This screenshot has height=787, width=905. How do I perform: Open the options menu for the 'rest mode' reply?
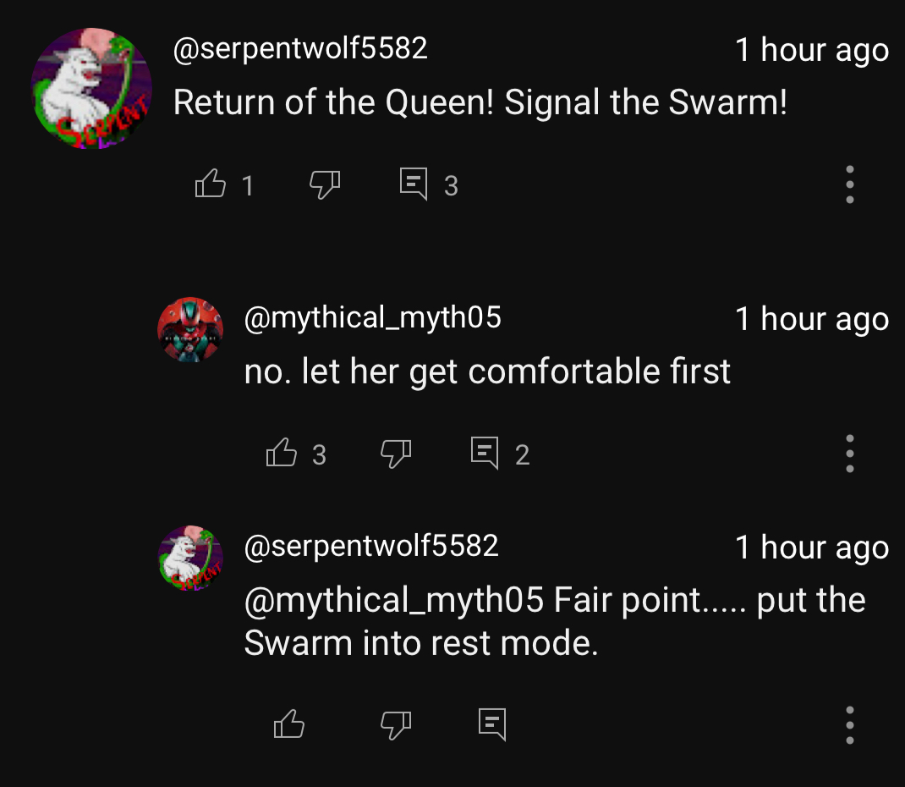pyautogui.click(x=849, y=724)
